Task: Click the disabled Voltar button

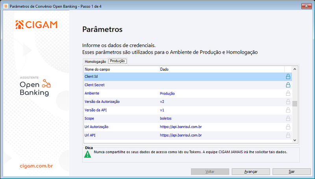Action: (x=210, y=172)
